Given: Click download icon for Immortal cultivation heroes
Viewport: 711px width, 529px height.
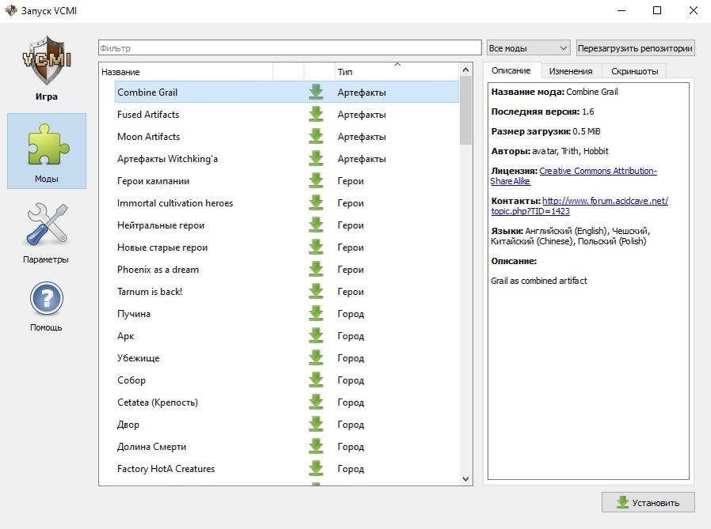Looking at the screenshot, I should click(x=316, y=203).
